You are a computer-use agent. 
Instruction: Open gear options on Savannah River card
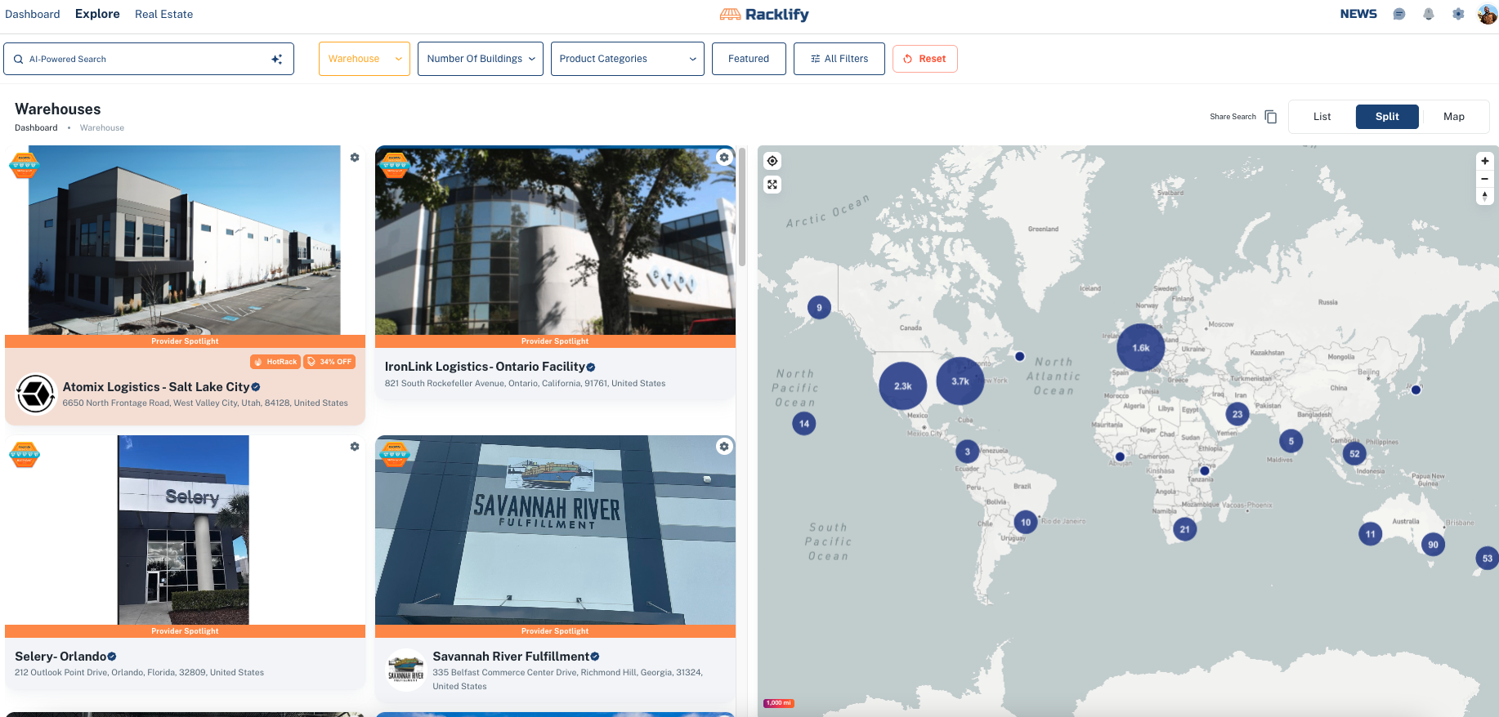724,447
